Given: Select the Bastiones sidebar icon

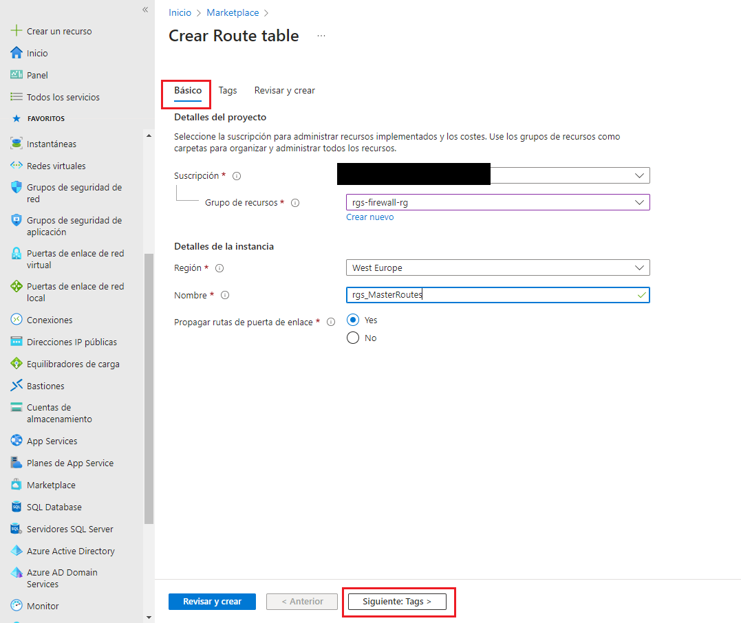Looking at the screenshot, I should tap(17, 385).
